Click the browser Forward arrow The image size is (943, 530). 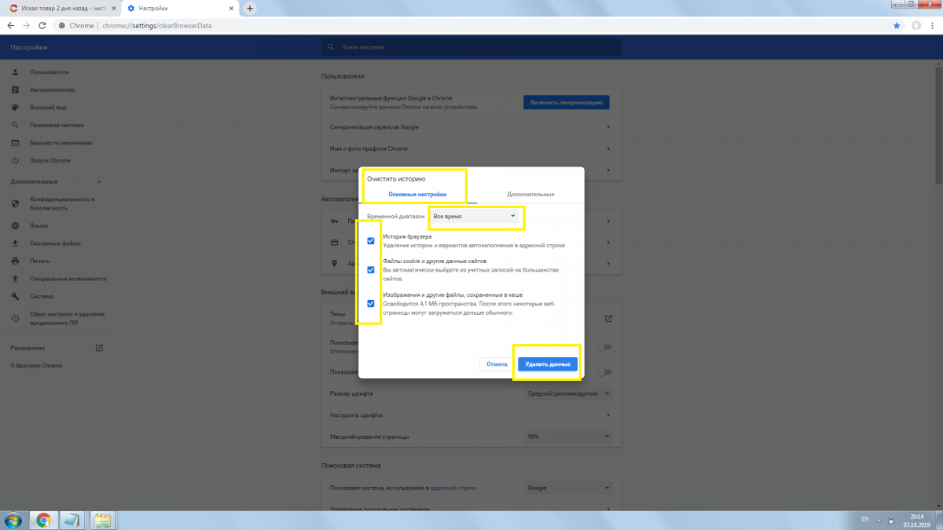28,26
